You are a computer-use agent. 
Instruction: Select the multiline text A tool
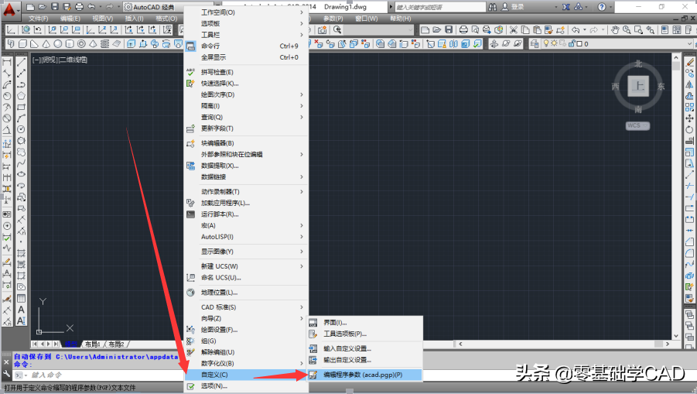point(21,310)
